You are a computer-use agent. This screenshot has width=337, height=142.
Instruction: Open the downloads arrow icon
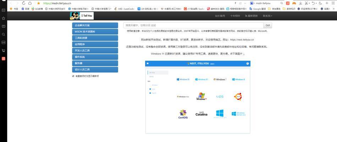[300, 3]
